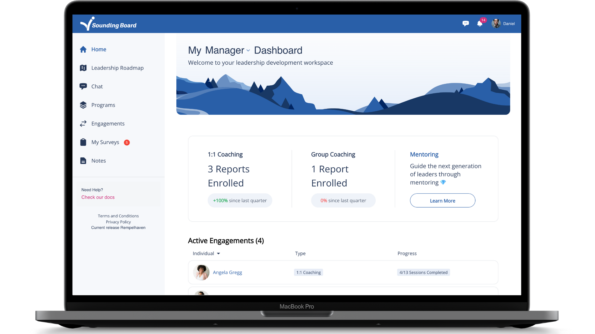Click the Sounding Board logo icon
This screenshot has height=334, width=595.
(87, 24)
